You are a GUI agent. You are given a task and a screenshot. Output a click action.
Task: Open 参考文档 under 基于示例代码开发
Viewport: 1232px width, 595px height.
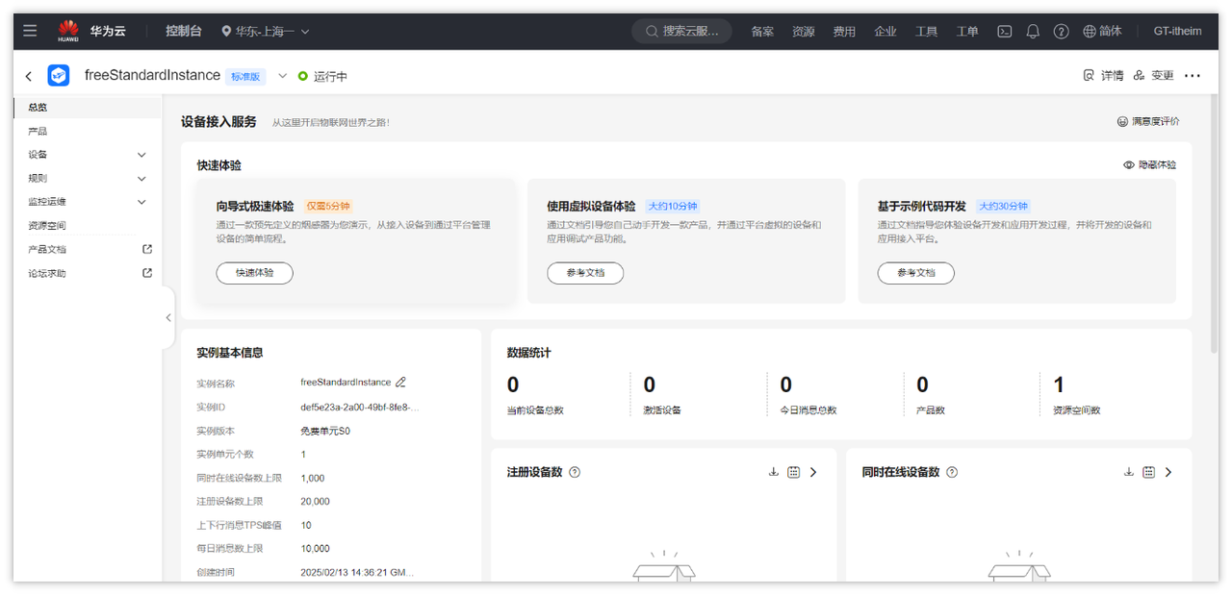(x=915, y=273)
